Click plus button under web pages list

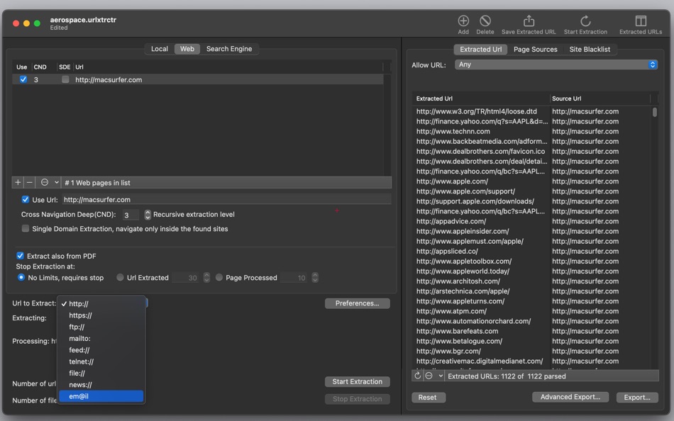[18, 183]
